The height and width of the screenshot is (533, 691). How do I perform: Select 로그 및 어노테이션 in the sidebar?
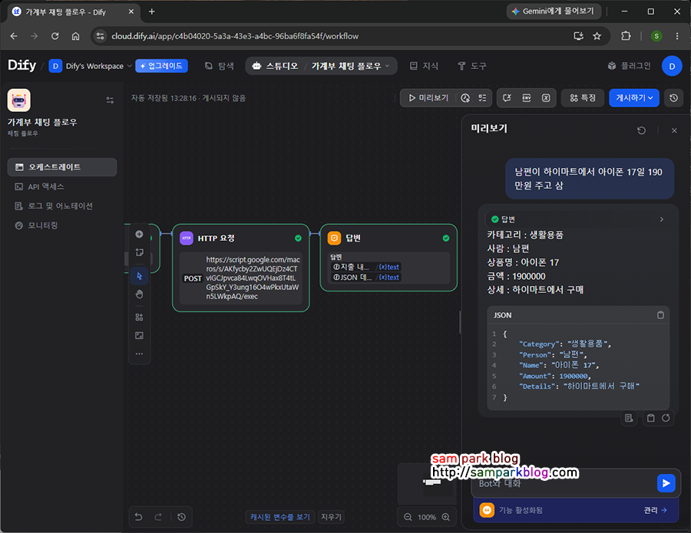click(x=62, y=206)
